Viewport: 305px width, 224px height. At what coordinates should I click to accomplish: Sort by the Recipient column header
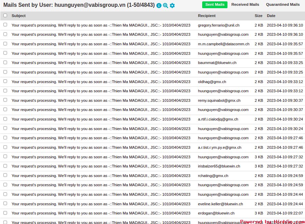(x=207, y=16)
